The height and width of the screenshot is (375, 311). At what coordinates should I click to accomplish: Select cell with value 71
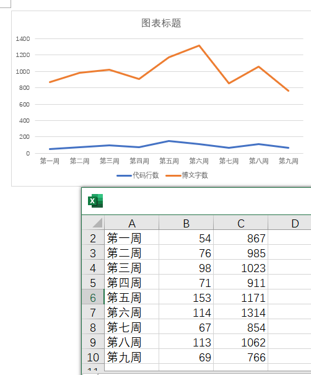186,282
